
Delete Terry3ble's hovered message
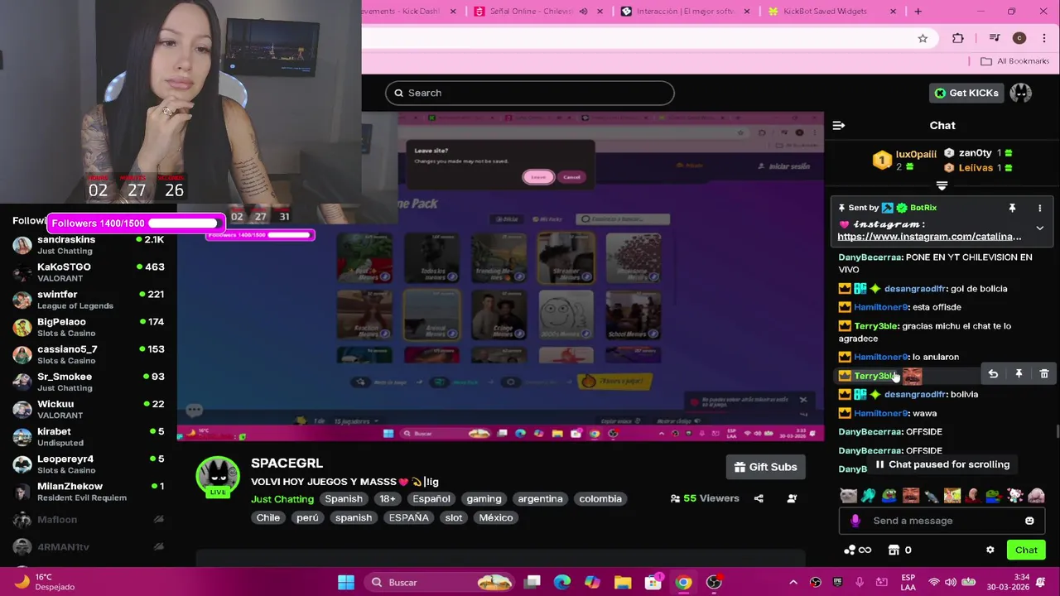pyautogui.click(x=1044, y=374)
